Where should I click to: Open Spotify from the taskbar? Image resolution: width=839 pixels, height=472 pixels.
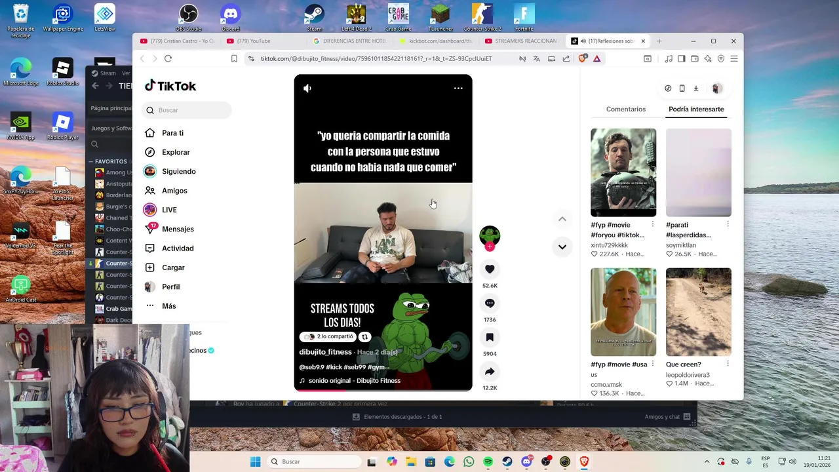[488, 462]
